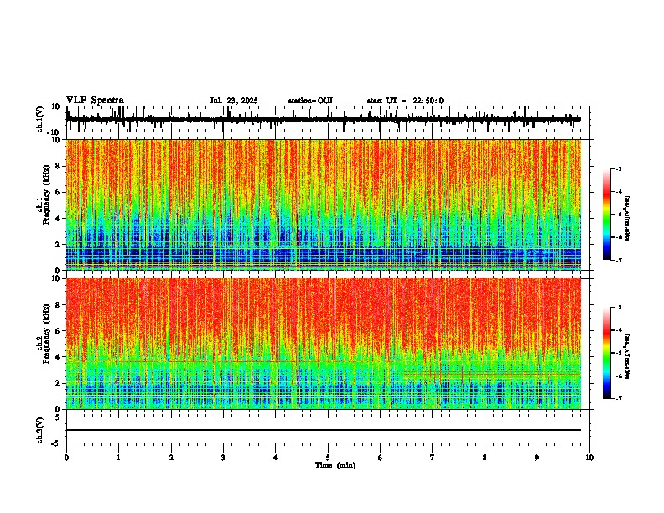Click the time axis tick label "8"
This screenshot has height=513, width=664.
pos(485,458)
